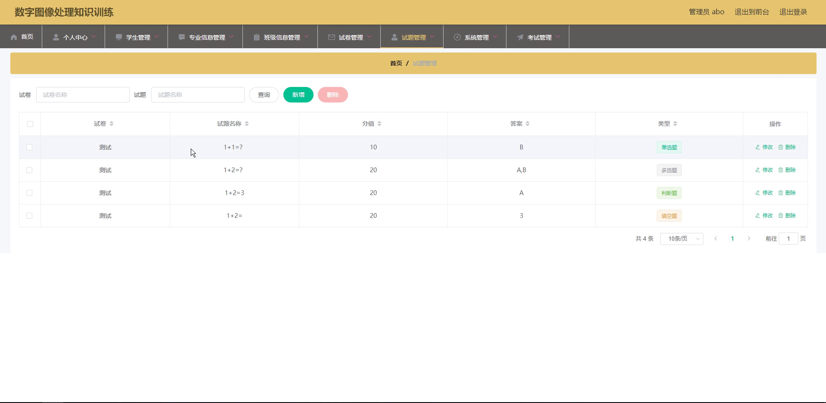Viewport: 826px width, 403px height.
Task: Sort by the 类型 column arrows
Action: click(x=675, y=124)
